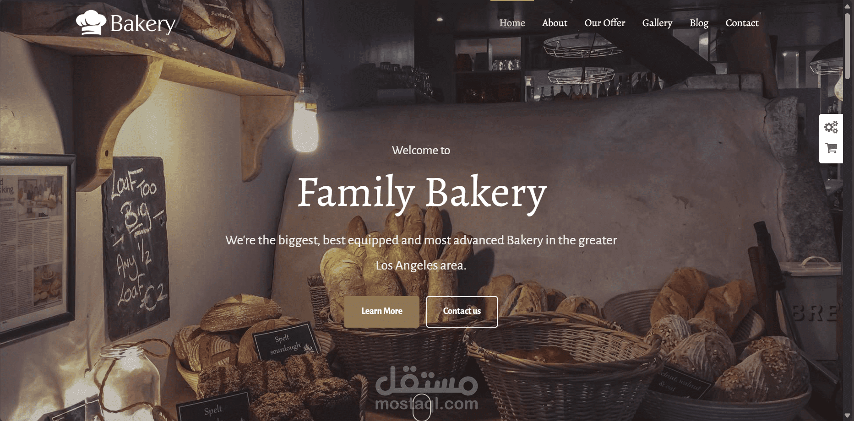Click the chef hat logo icon
854x421 pixels.
pos(91,22)
